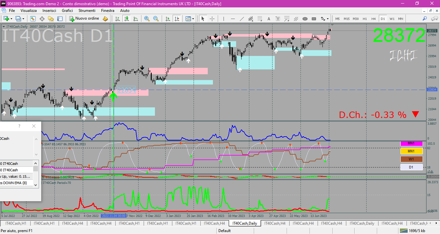Open the Finestra menu
The image size is (440, 234).
108,11
